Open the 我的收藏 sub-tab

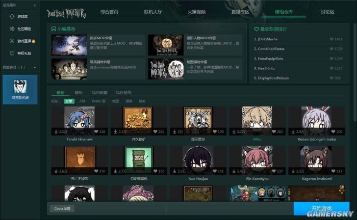99,93
